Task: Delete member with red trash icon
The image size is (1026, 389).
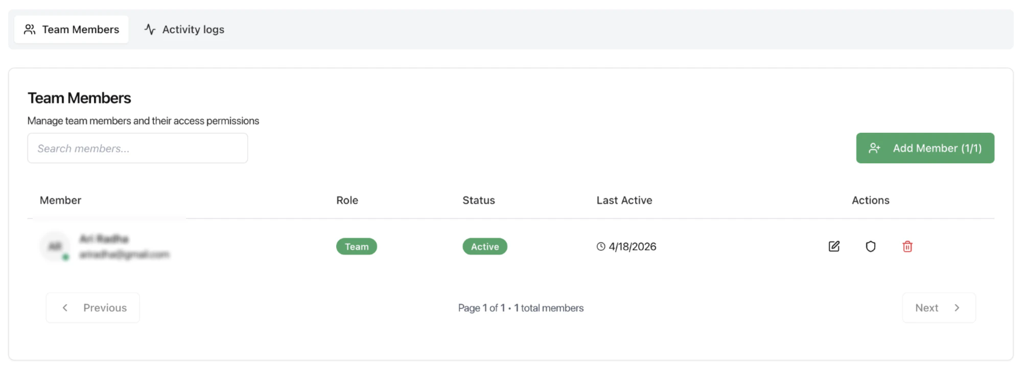Action: point(907,247)
